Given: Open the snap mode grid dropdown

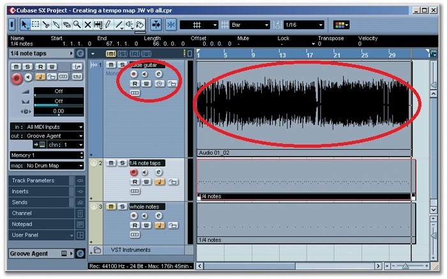Looking at the screenshot, I should (x=199, y=25).
